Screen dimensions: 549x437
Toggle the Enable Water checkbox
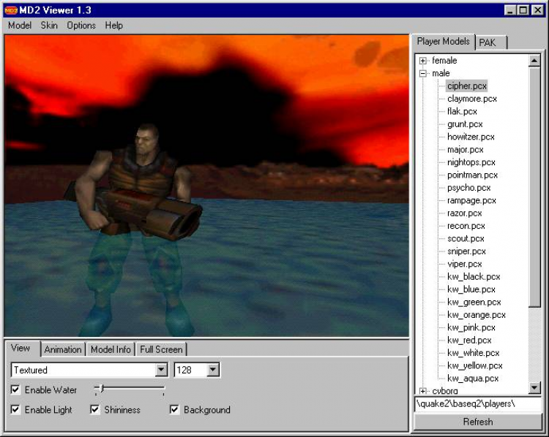(x=15, y=389)
